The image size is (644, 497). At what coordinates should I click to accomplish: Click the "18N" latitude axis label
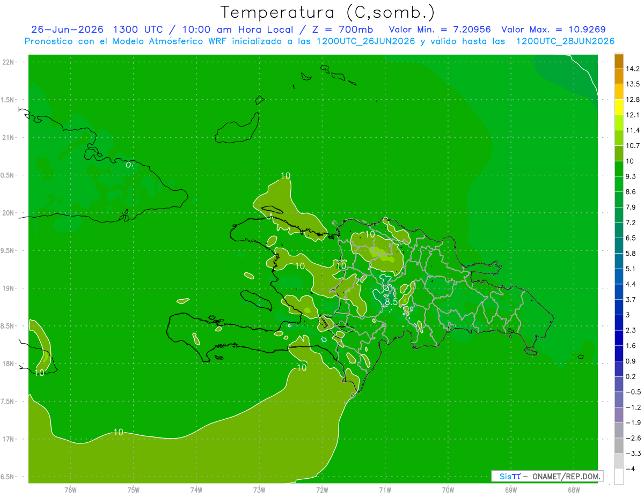9,364
